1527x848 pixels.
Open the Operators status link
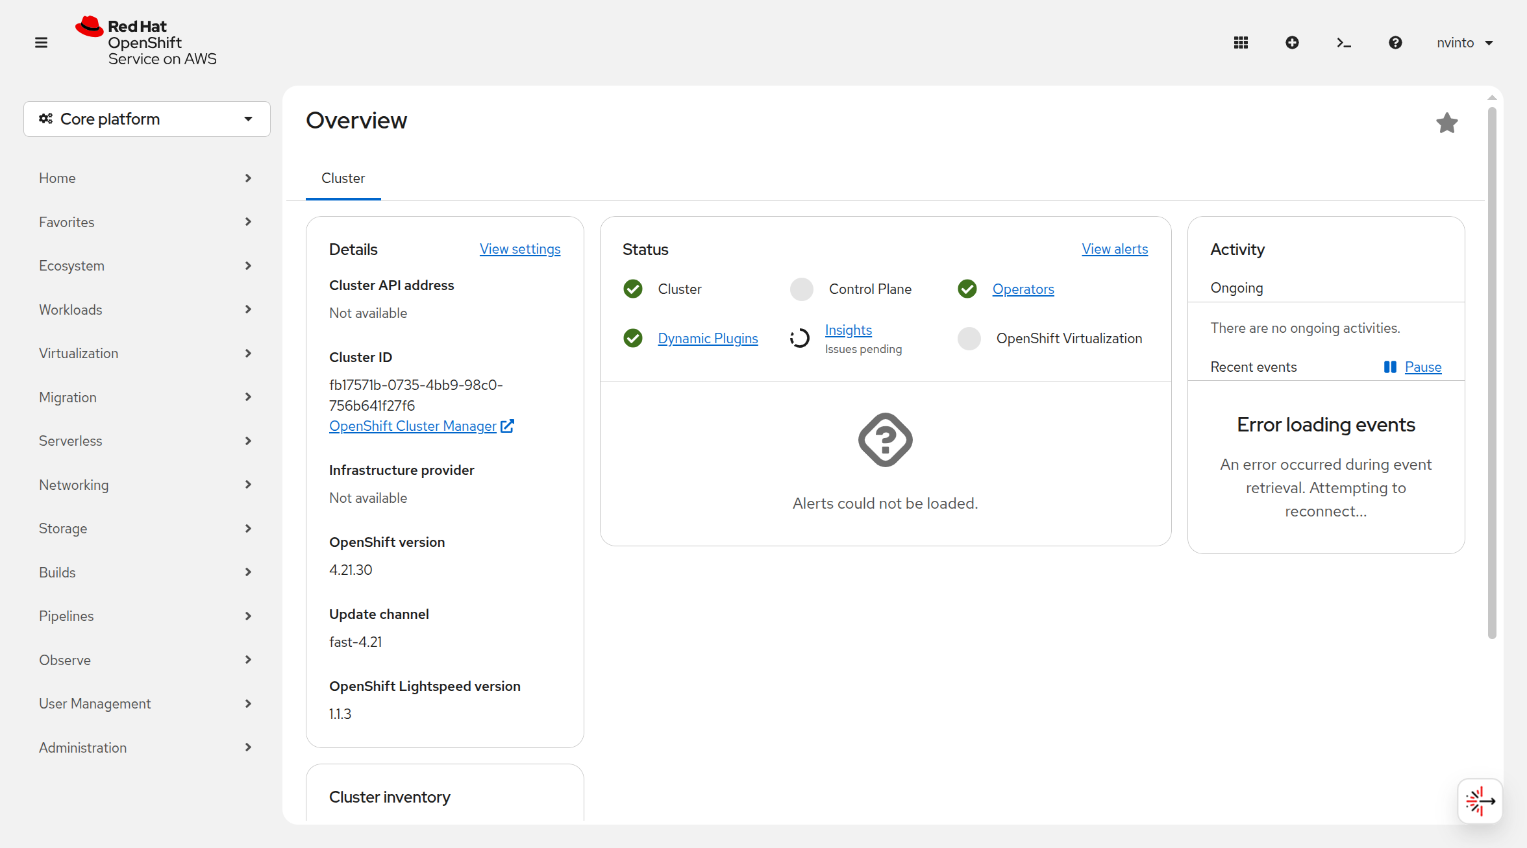pyautogui.click(x=1023, y=289)
